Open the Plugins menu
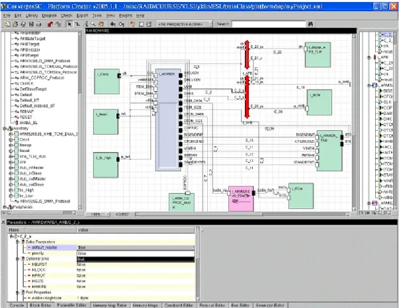 tap(126, 15)
